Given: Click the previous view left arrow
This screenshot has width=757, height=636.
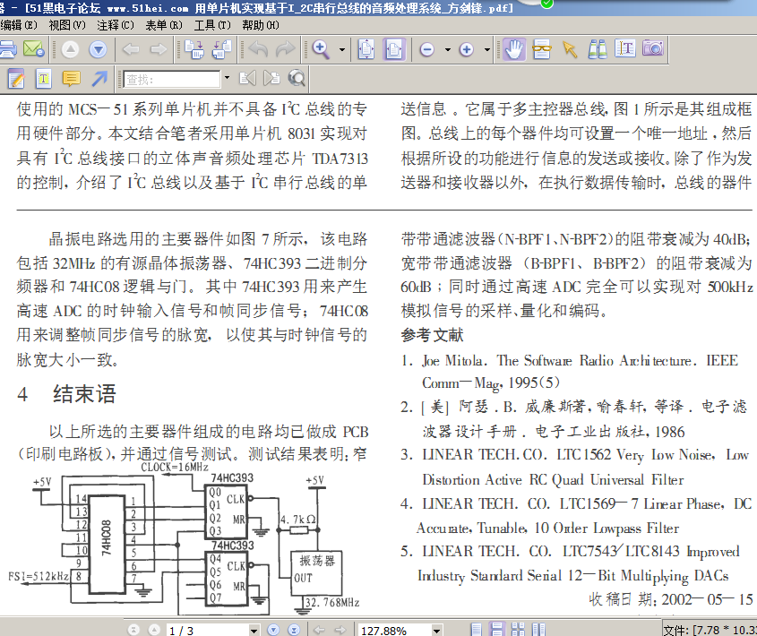Looking at the screenshot, I should point(131,49).
